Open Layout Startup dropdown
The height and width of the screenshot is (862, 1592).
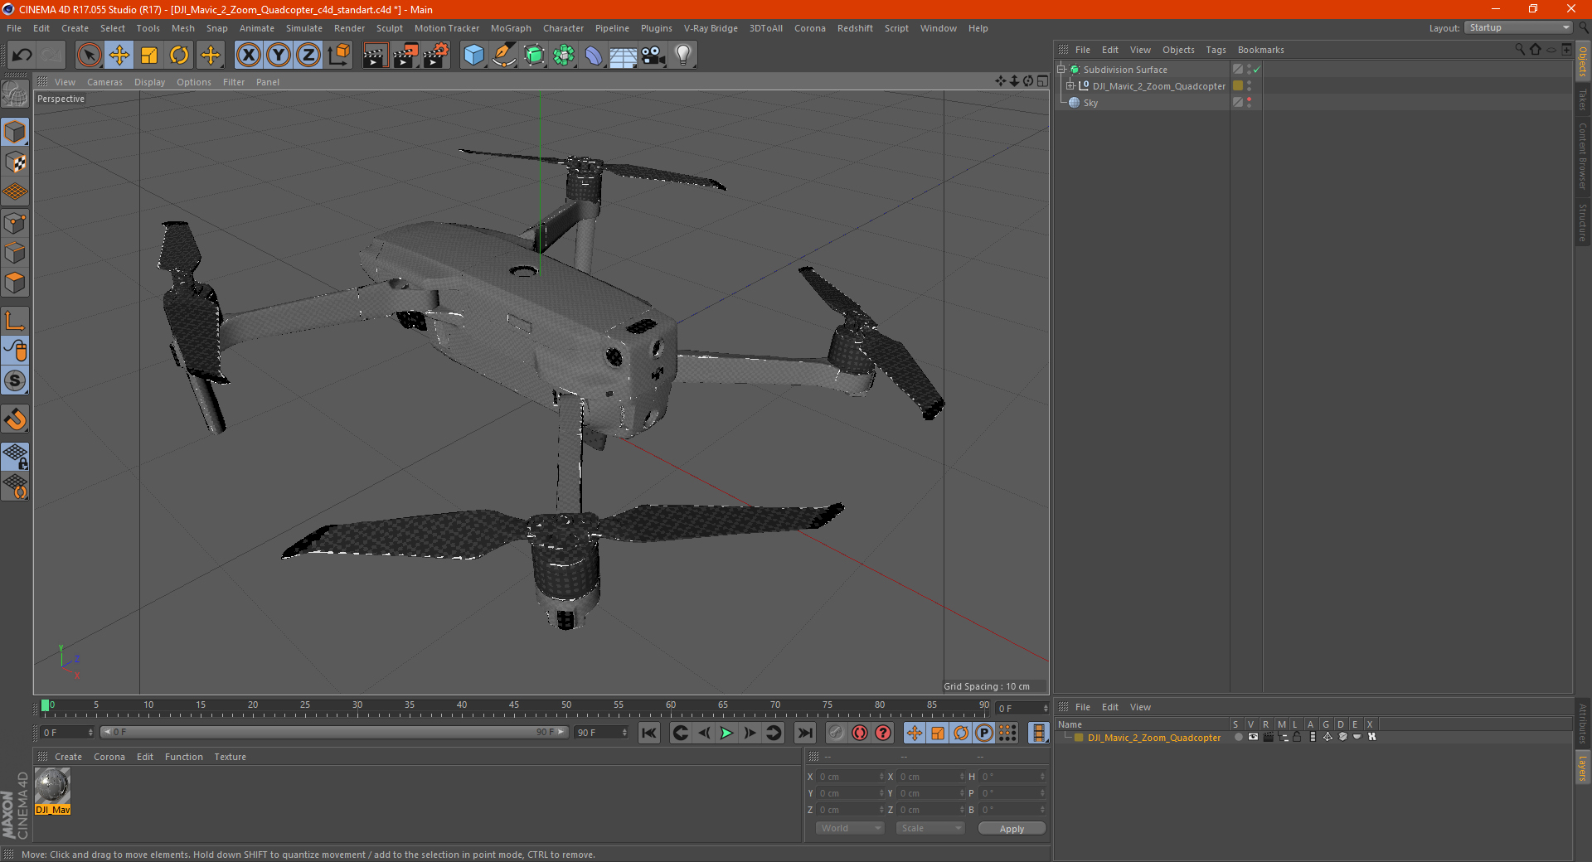pyautogui.click(x=1518, y=28)
